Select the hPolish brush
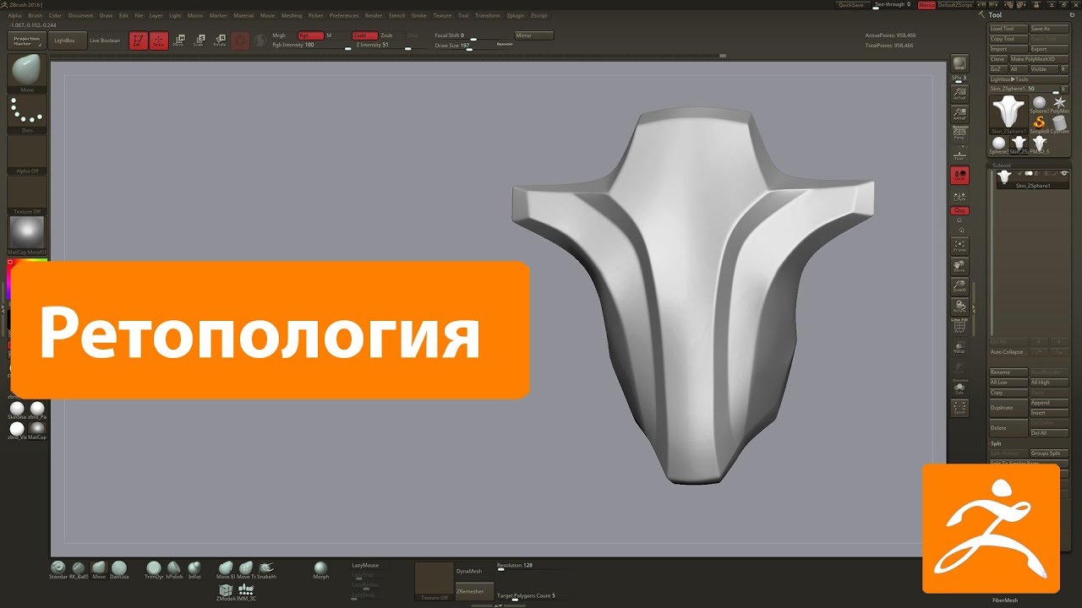This screenshot has width=1082, height=608. (174, 569)
